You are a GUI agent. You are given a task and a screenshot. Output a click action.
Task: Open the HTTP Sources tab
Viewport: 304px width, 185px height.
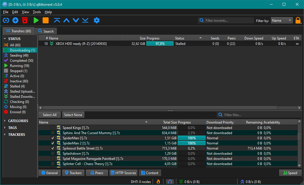click(123, 173)
